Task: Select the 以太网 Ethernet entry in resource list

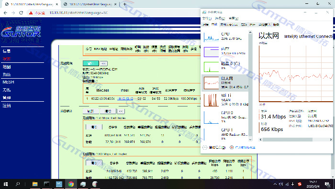Action: click(225, 83)
